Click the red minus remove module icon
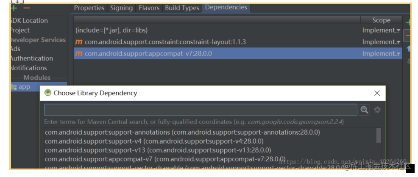Screen dimensions: 418x177 tap(26, 8)
